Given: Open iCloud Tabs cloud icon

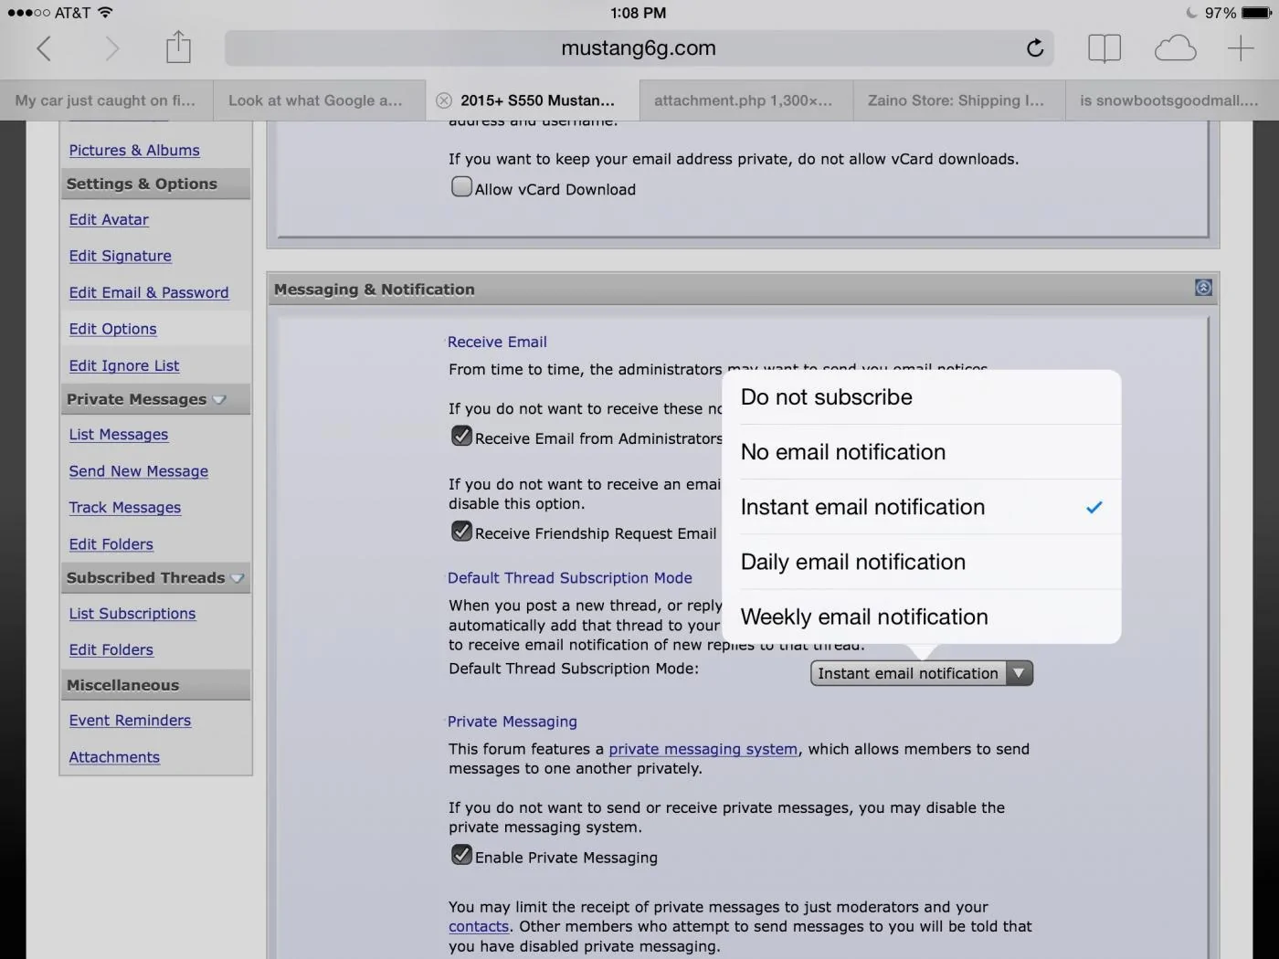Looking at the screenshot, I should click(1175, 48).
